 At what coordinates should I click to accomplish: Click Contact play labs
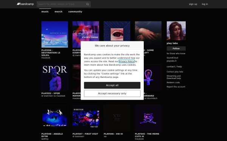(175, 72)
